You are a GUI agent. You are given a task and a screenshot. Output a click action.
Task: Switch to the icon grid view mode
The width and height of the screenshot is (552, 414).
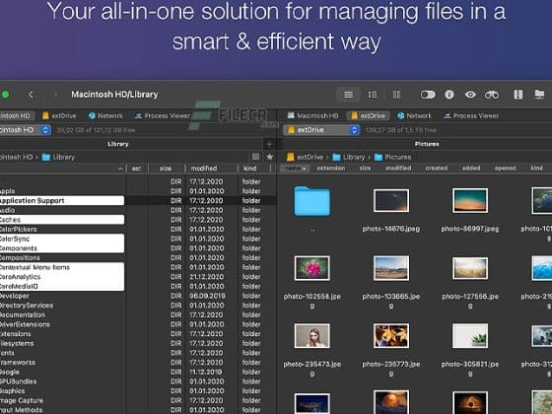pos(396,95)
